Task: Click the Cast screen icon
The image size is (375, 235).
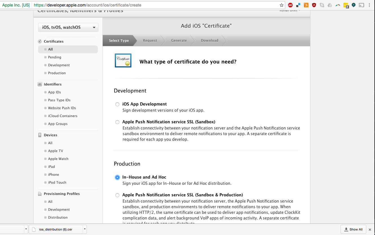Action: tap(361, 5)
